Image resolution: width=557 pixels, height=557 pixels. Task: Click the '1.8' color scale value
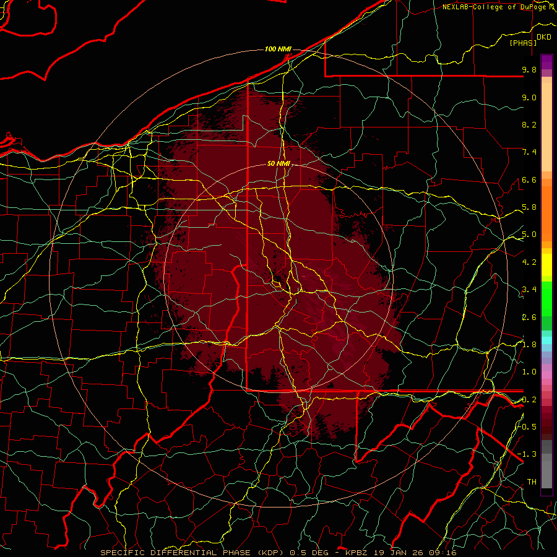[x=529, y=345]
